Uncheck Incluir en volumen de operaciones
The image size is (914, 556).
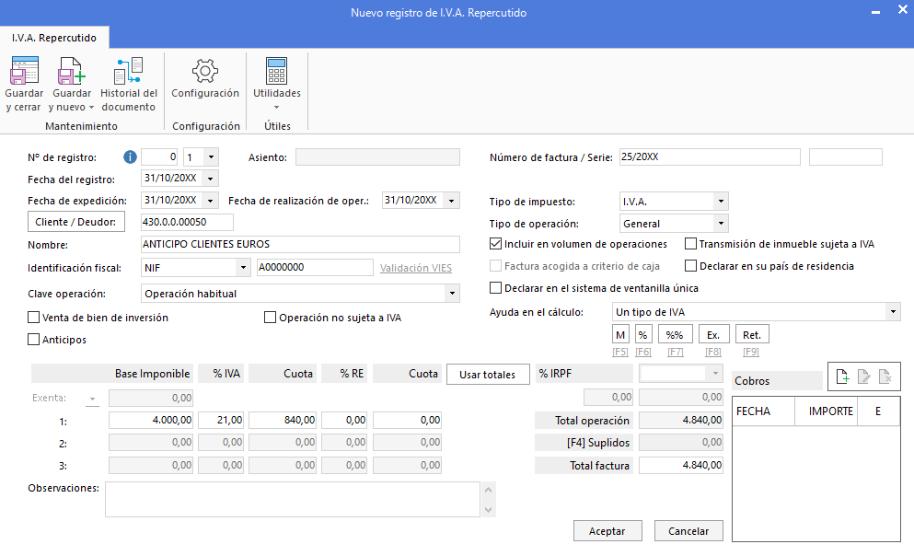click(496, 244)
